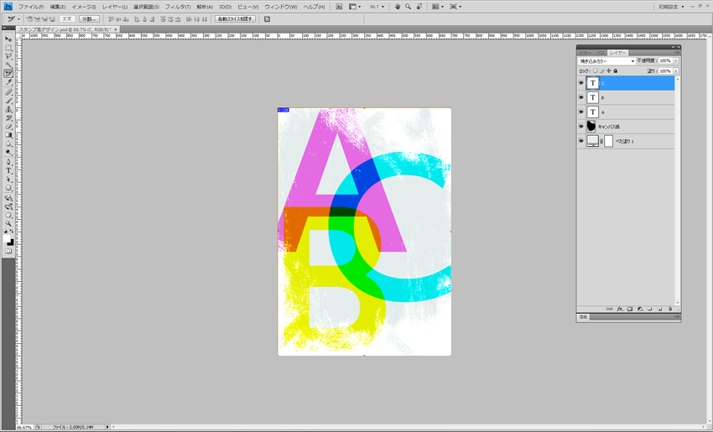The height and width of the screenshot is (432, 713).
Task: Create a new layer from panel footer
Action: point(659,309)
